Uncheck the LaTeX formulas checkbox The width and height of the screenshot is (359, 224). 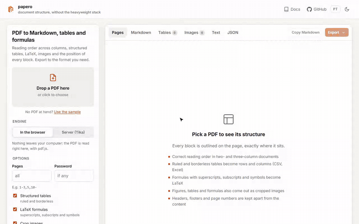[x=15, y=209]
